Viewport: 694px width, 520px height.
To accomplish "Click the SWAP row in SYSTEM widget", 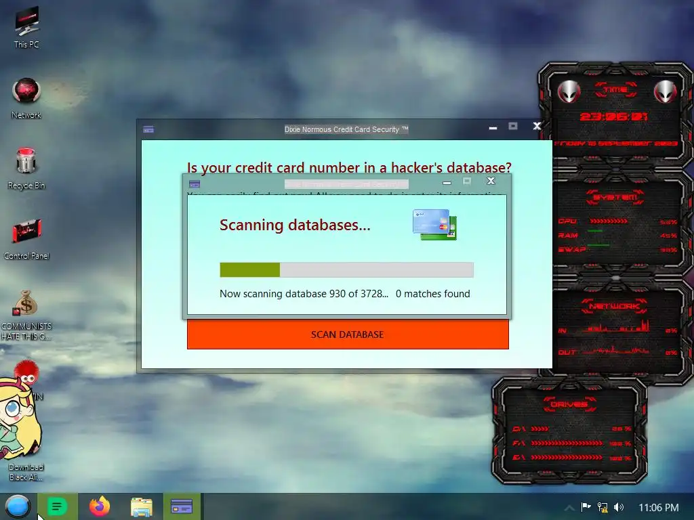I will tap(617, 249).
